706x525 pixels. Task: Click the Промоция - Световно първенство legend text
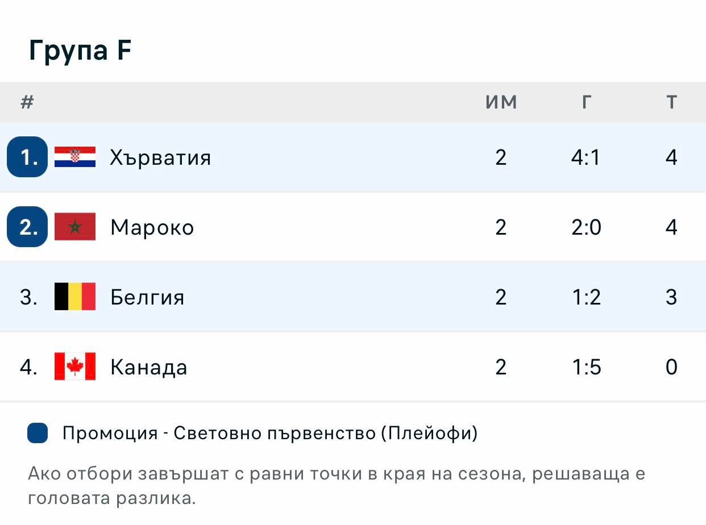[x=270, y=434]
